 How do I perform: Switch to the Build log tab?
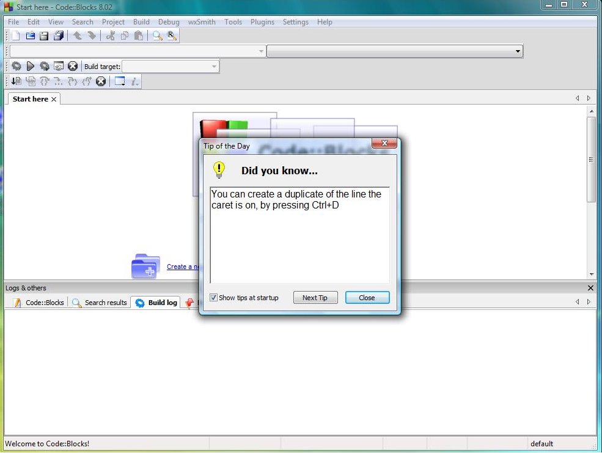coord(156,303)
